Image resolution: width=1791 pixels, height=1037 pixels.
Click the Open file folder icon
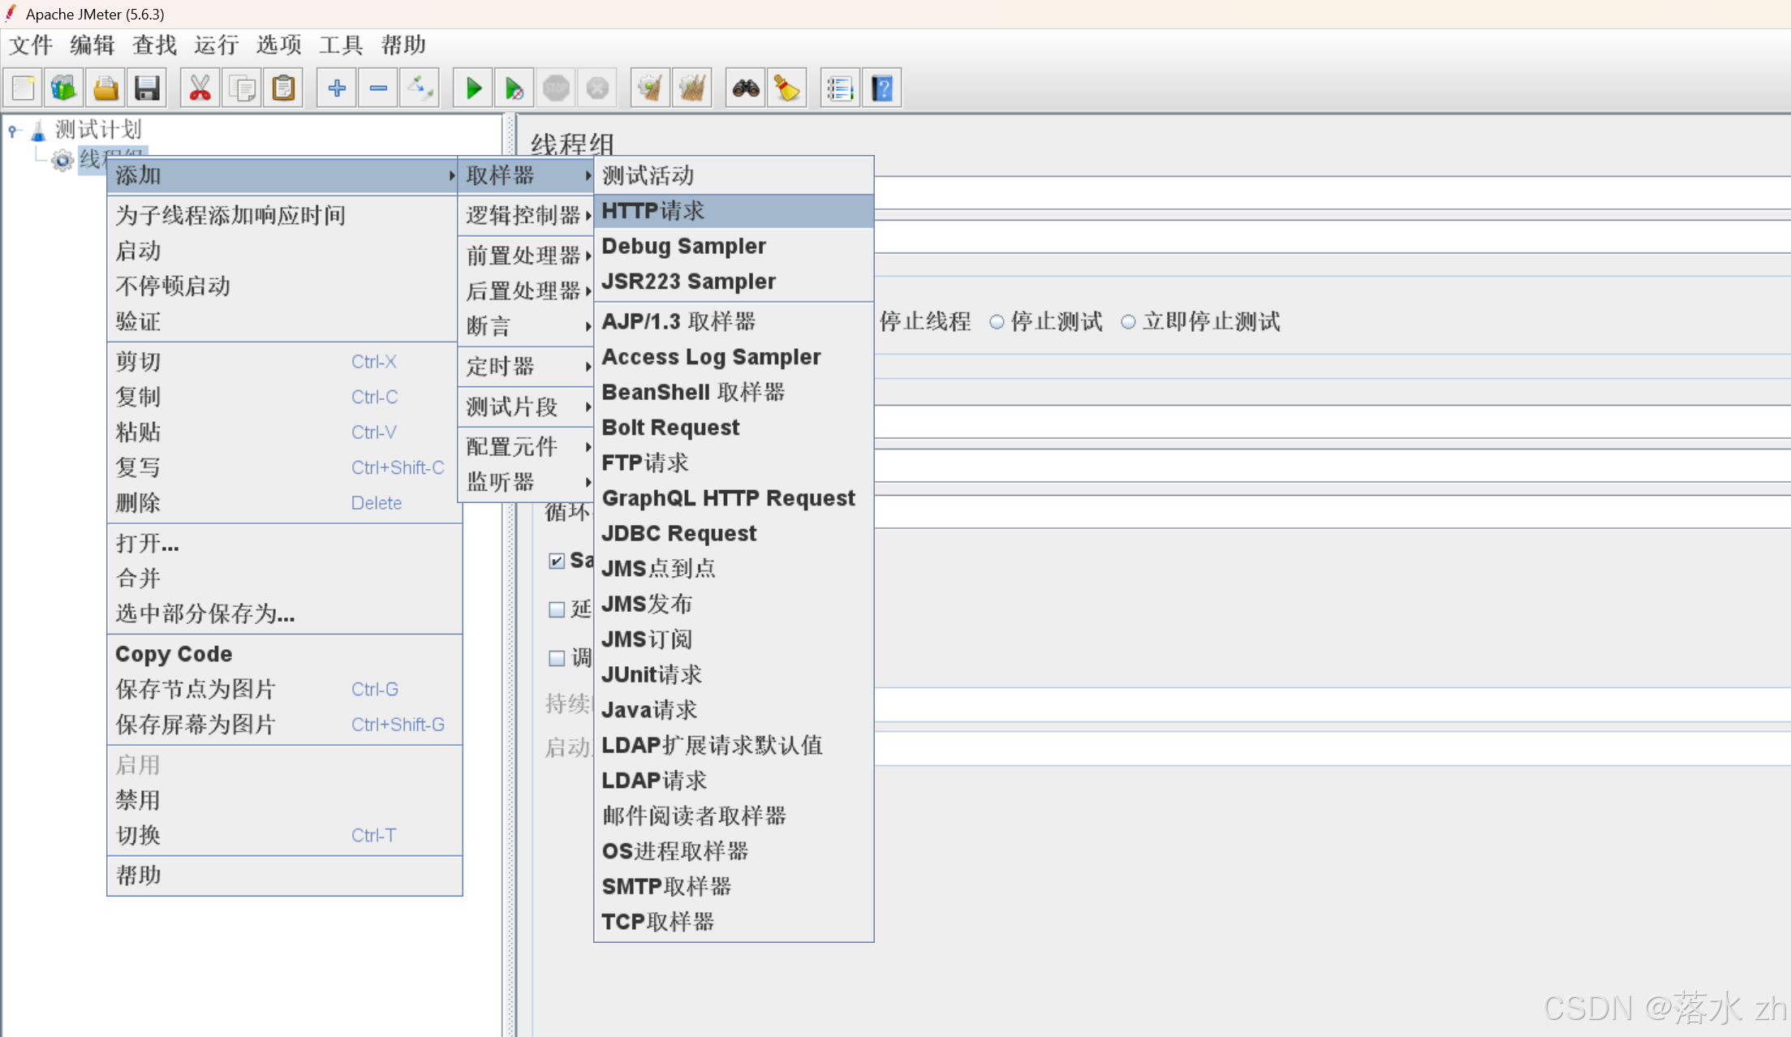pos(105,88)
